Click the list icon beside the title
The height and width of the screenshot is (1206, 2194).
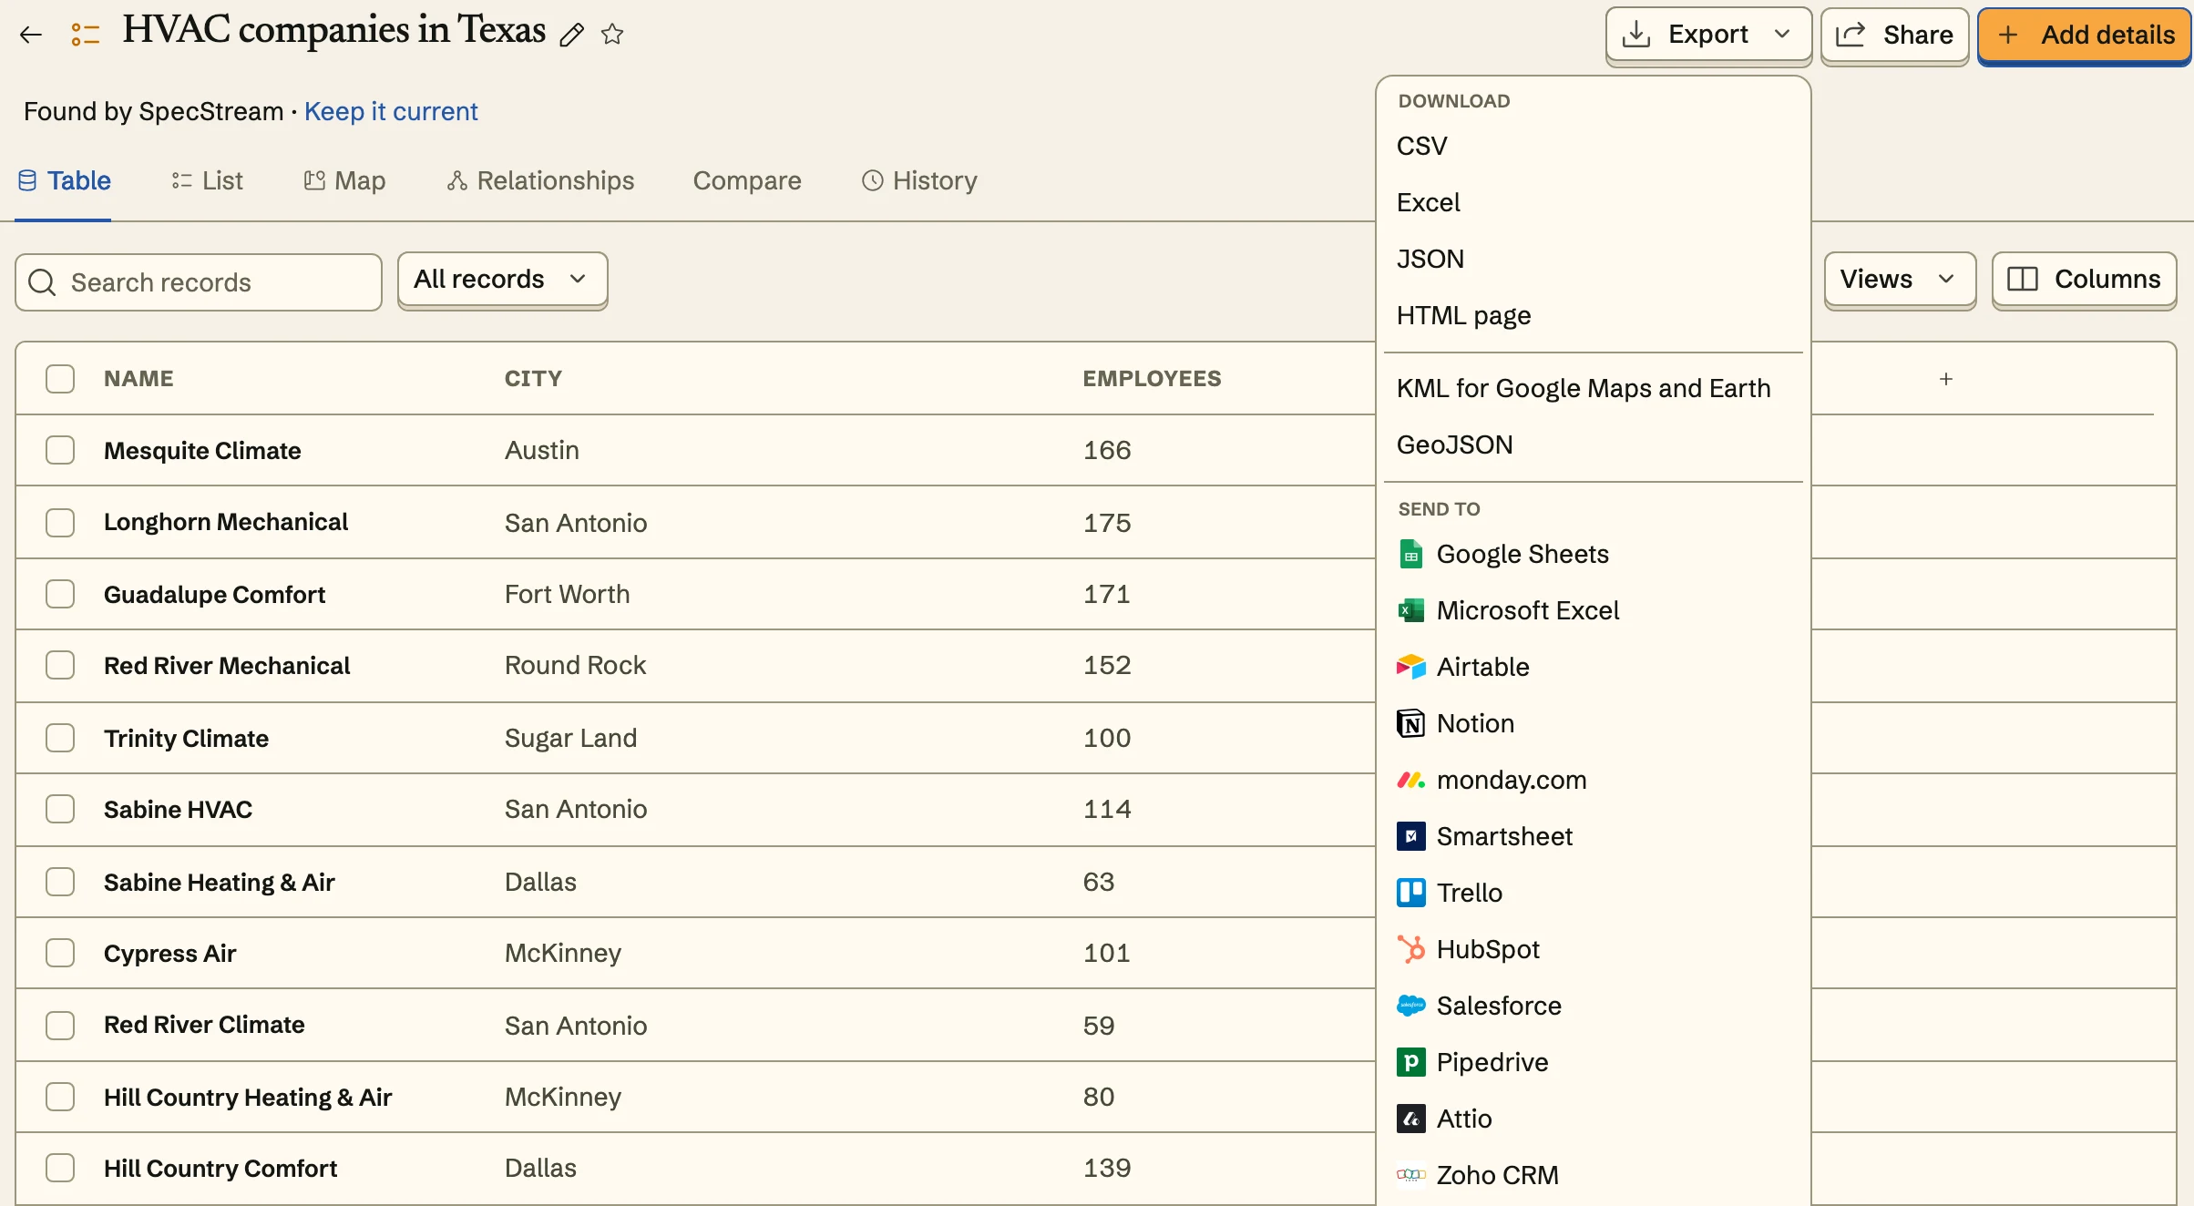pyautogui.click(x=85, y=35)
